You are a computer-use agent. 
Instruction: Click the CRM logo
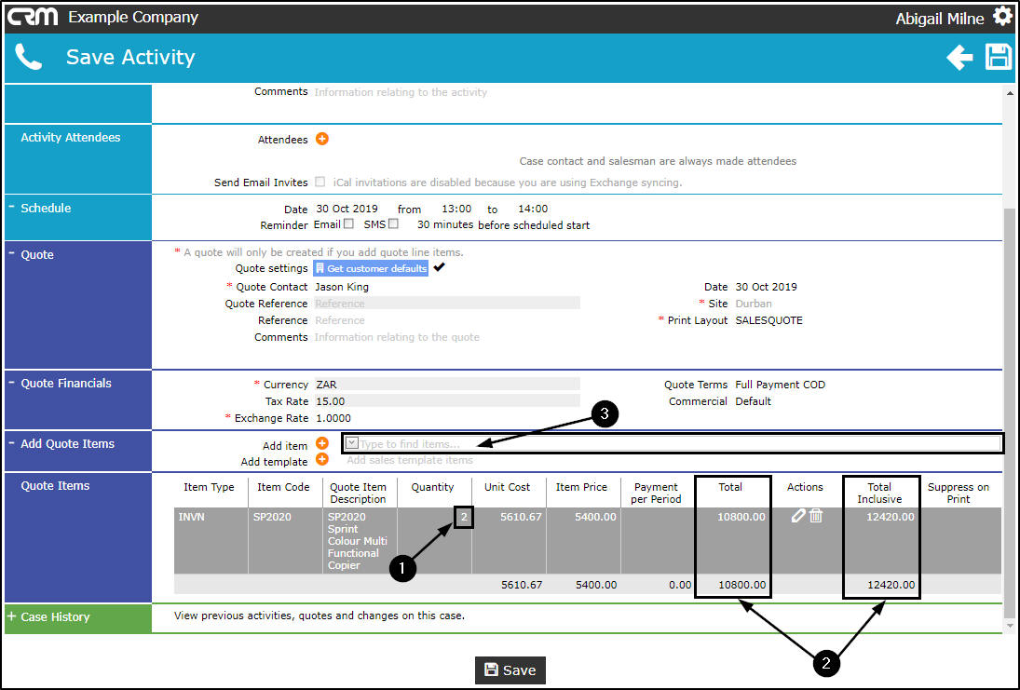point(33,17)
